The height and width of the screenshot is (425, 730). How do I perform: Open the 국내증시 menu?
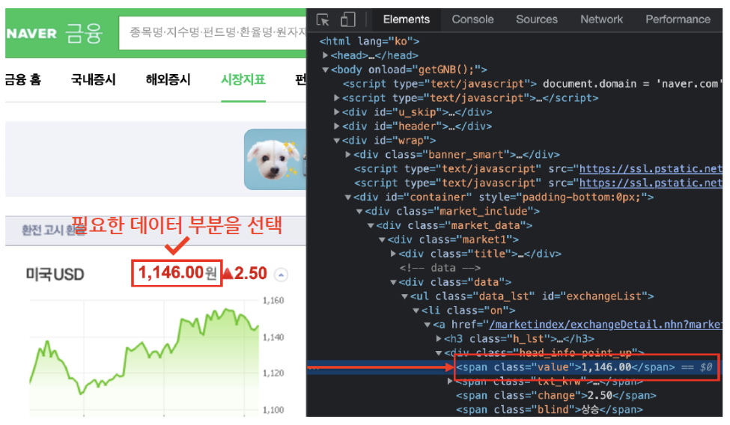click(x=93, y=79)
